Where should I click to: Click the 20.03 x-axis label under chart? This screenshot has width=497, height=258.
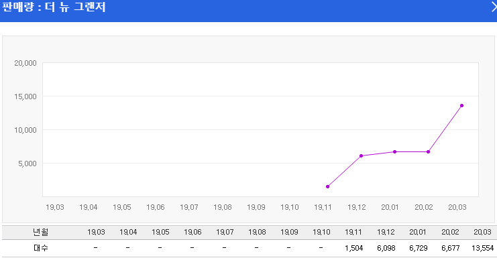(457, 207)
